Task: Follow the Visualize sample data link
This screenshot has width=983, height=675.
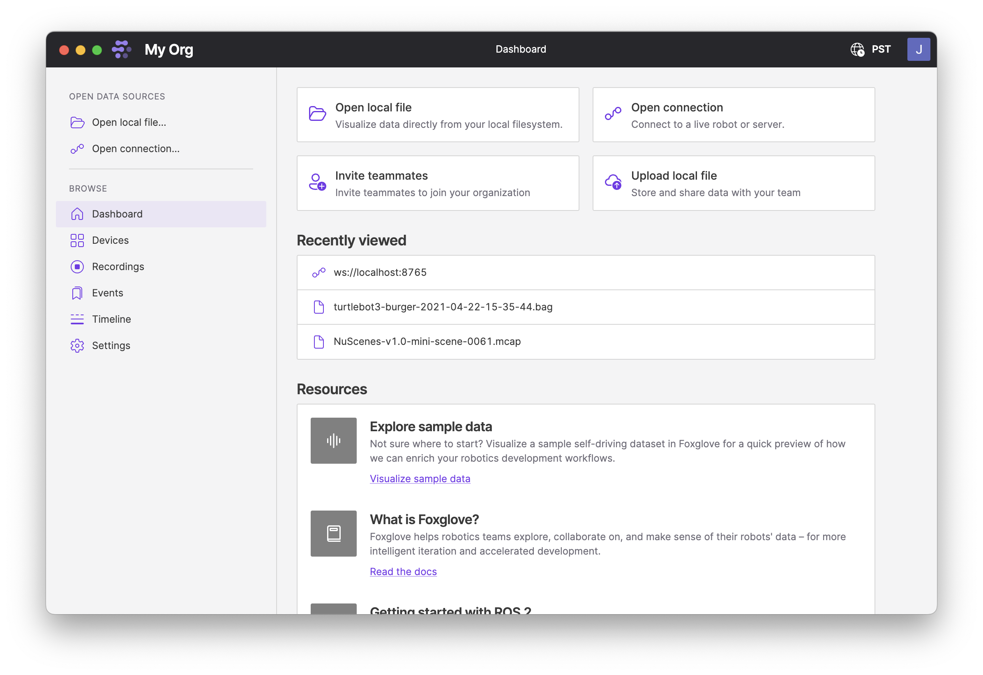Action: click(420, 479)
